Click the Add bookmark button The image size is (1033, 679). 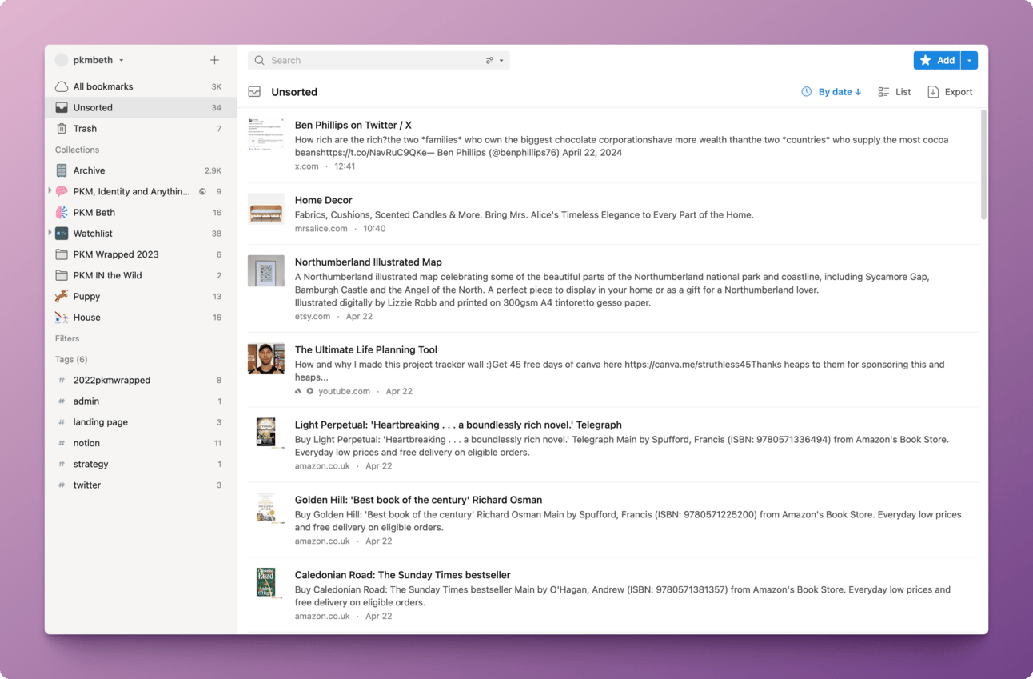pos(937,60)
